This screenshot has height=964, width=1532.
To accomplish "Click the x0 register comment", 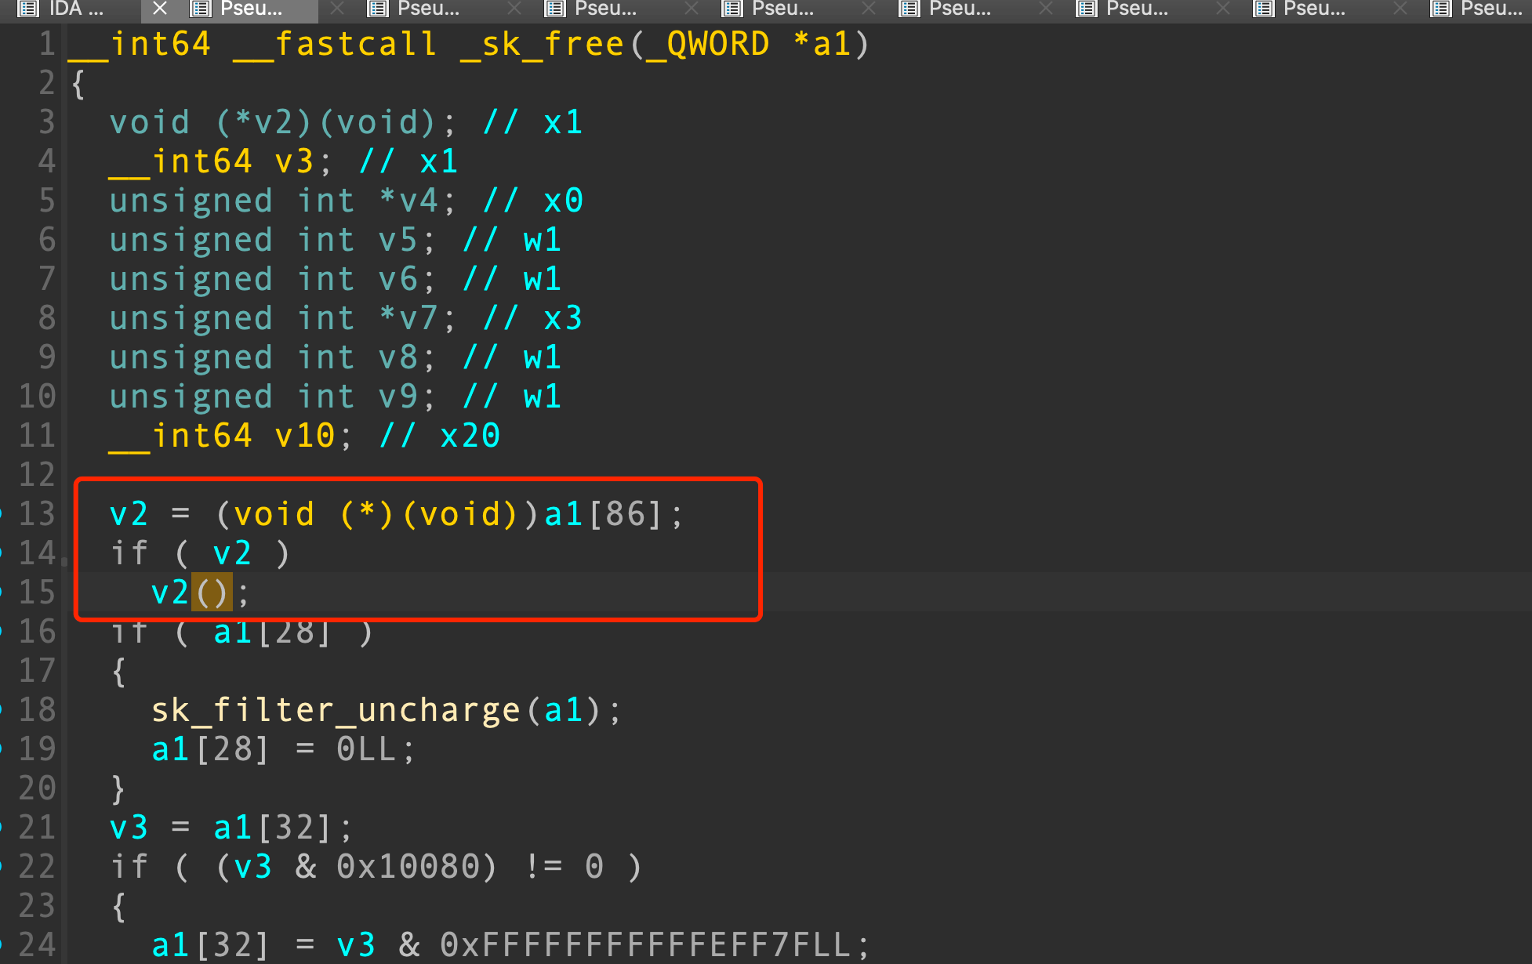I will [x=563, y=201].
